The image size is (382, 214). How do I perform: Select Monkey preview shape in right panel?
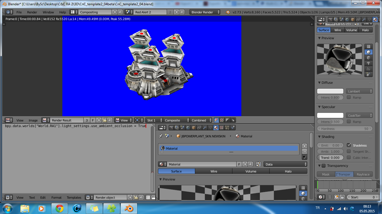point(369,63)
